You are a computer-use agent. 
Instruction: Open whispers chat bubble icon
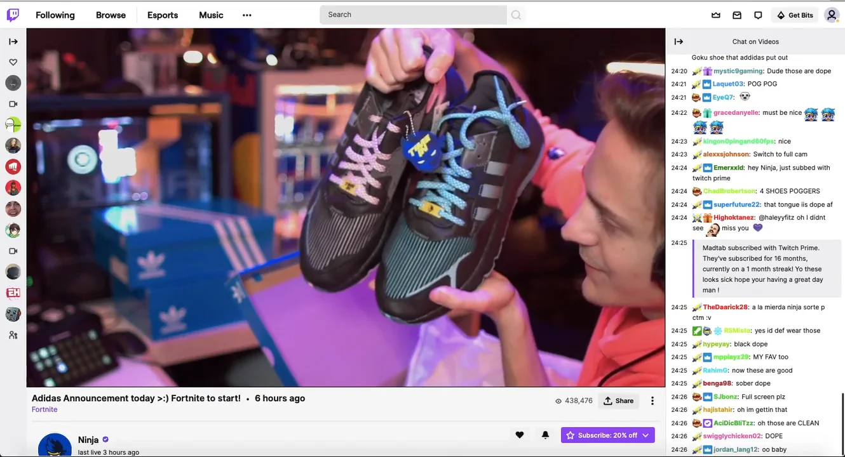pos(758,15)
